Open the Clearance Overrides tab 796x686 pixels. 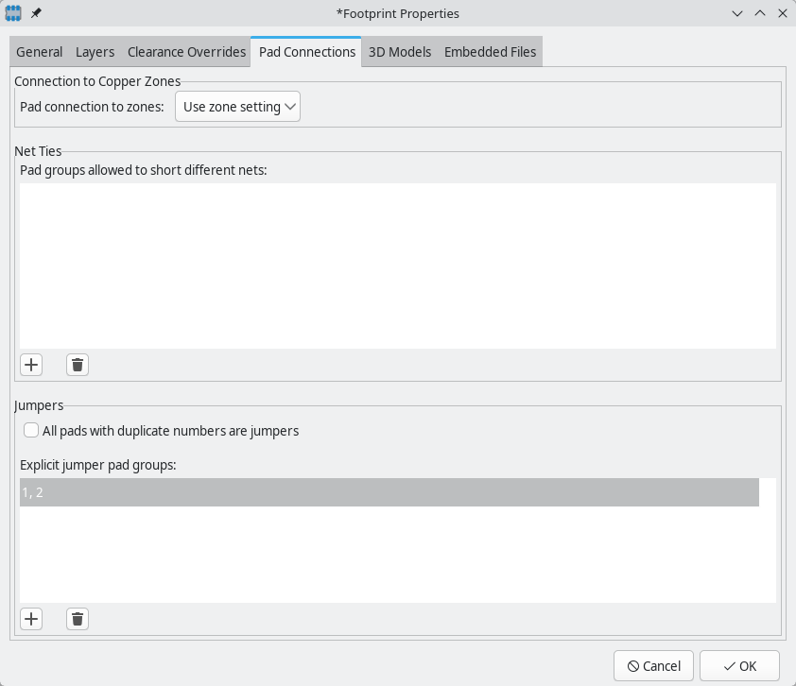click(186, 52)
